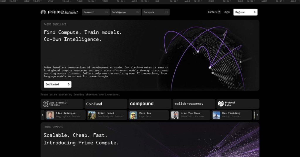The height and width of the screenshot is (157, 300).
Task: Click the HuggingFace Founder subtitle
Action: 68,116
